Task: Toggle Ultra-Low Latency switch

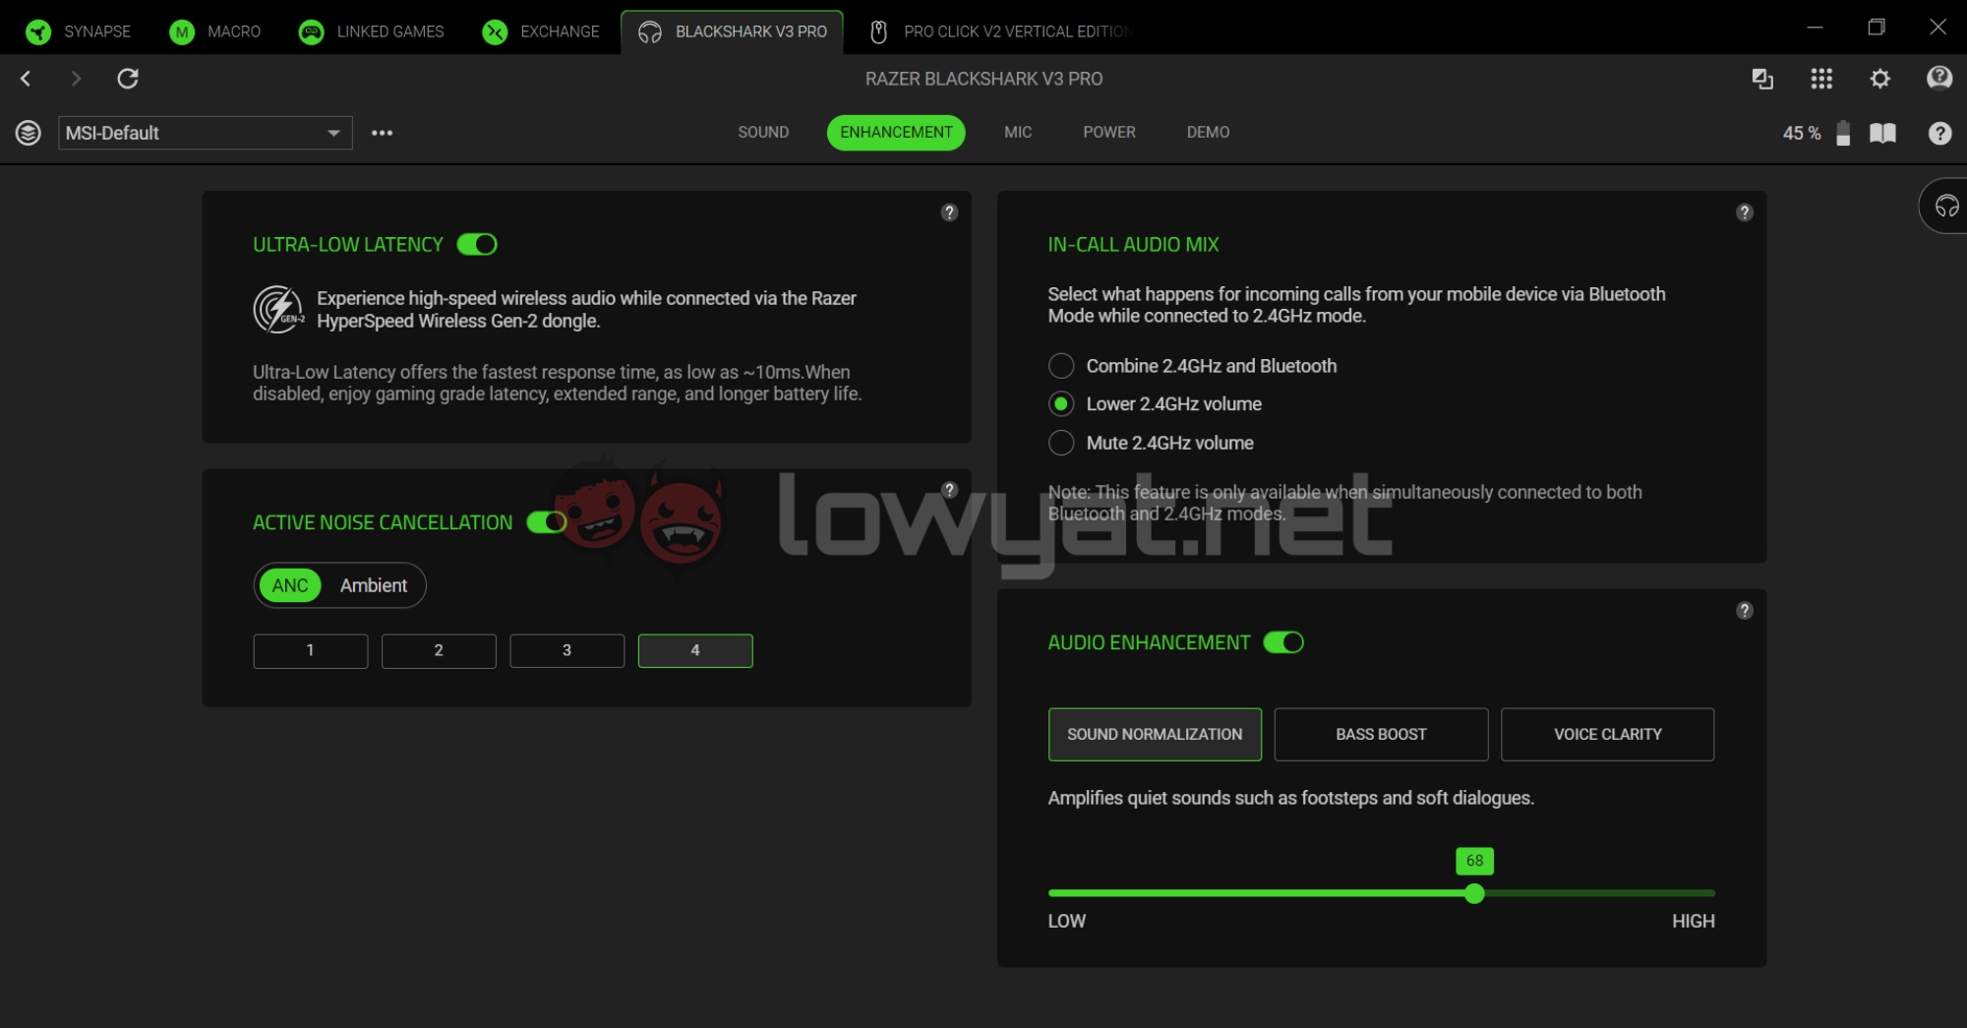Action: (x=477, y=244)
